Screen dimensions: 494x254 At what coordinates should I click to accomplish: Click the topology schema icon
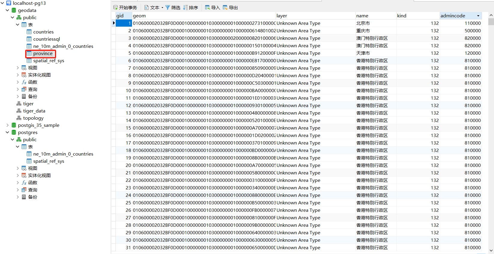coord(19,118)
